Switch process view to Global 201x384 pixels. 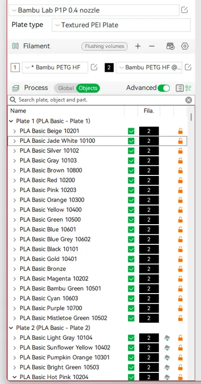point(66,88)
